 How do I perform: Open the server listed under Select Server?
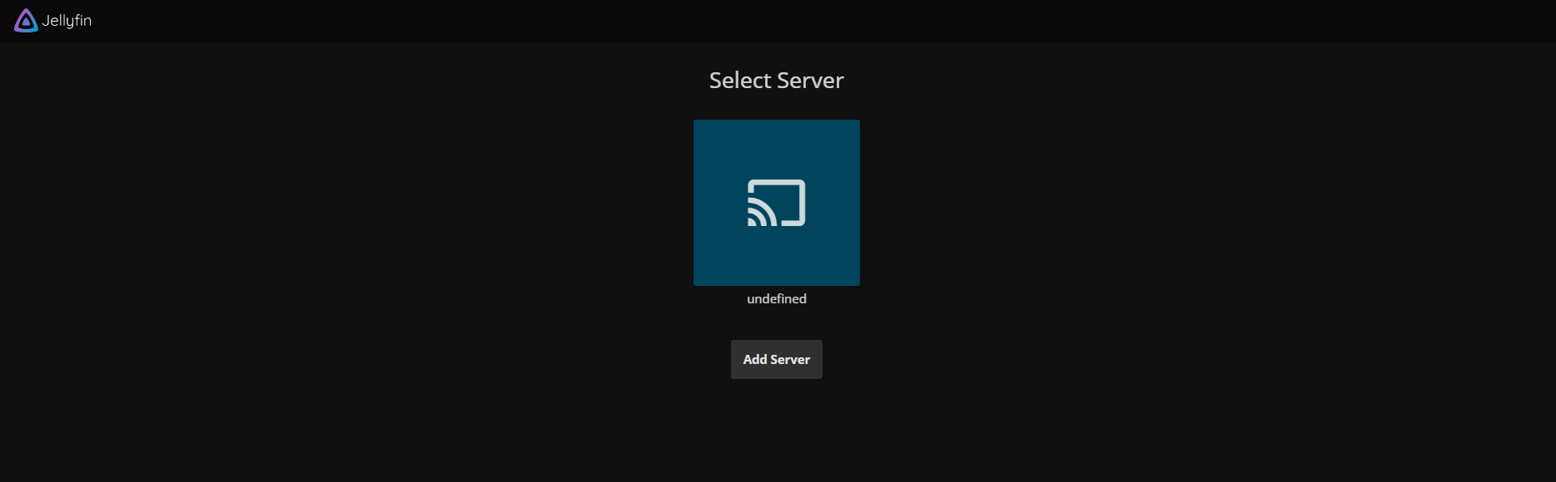point(776,203)
